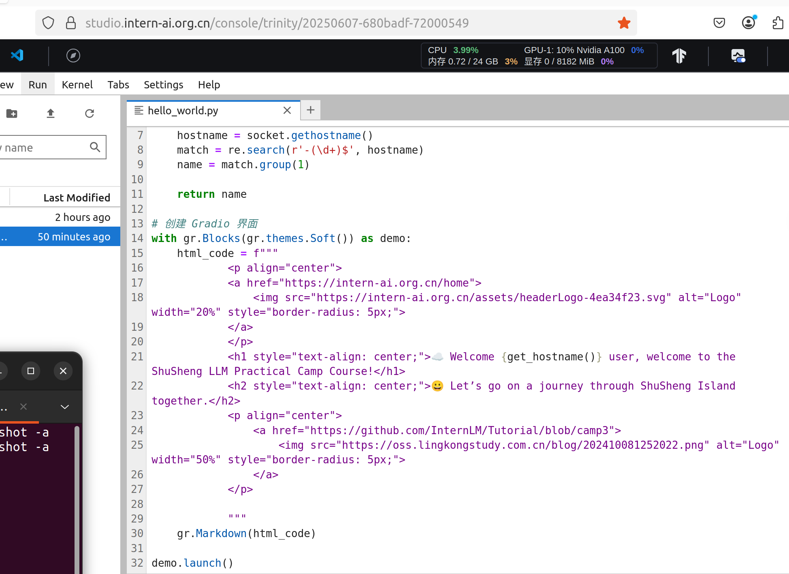The height and width of the screenshot is (574, 789).
Task: Click the compass icon in the top bar
Action: [x=73, y=56]
